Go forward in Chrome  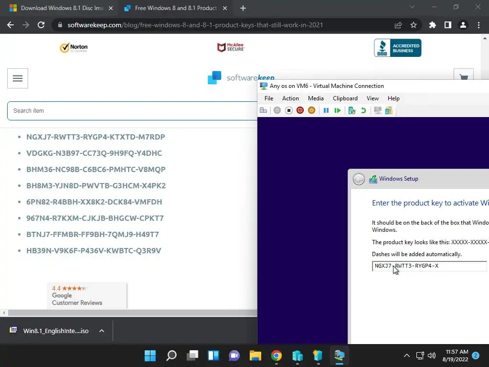point(26,25)
